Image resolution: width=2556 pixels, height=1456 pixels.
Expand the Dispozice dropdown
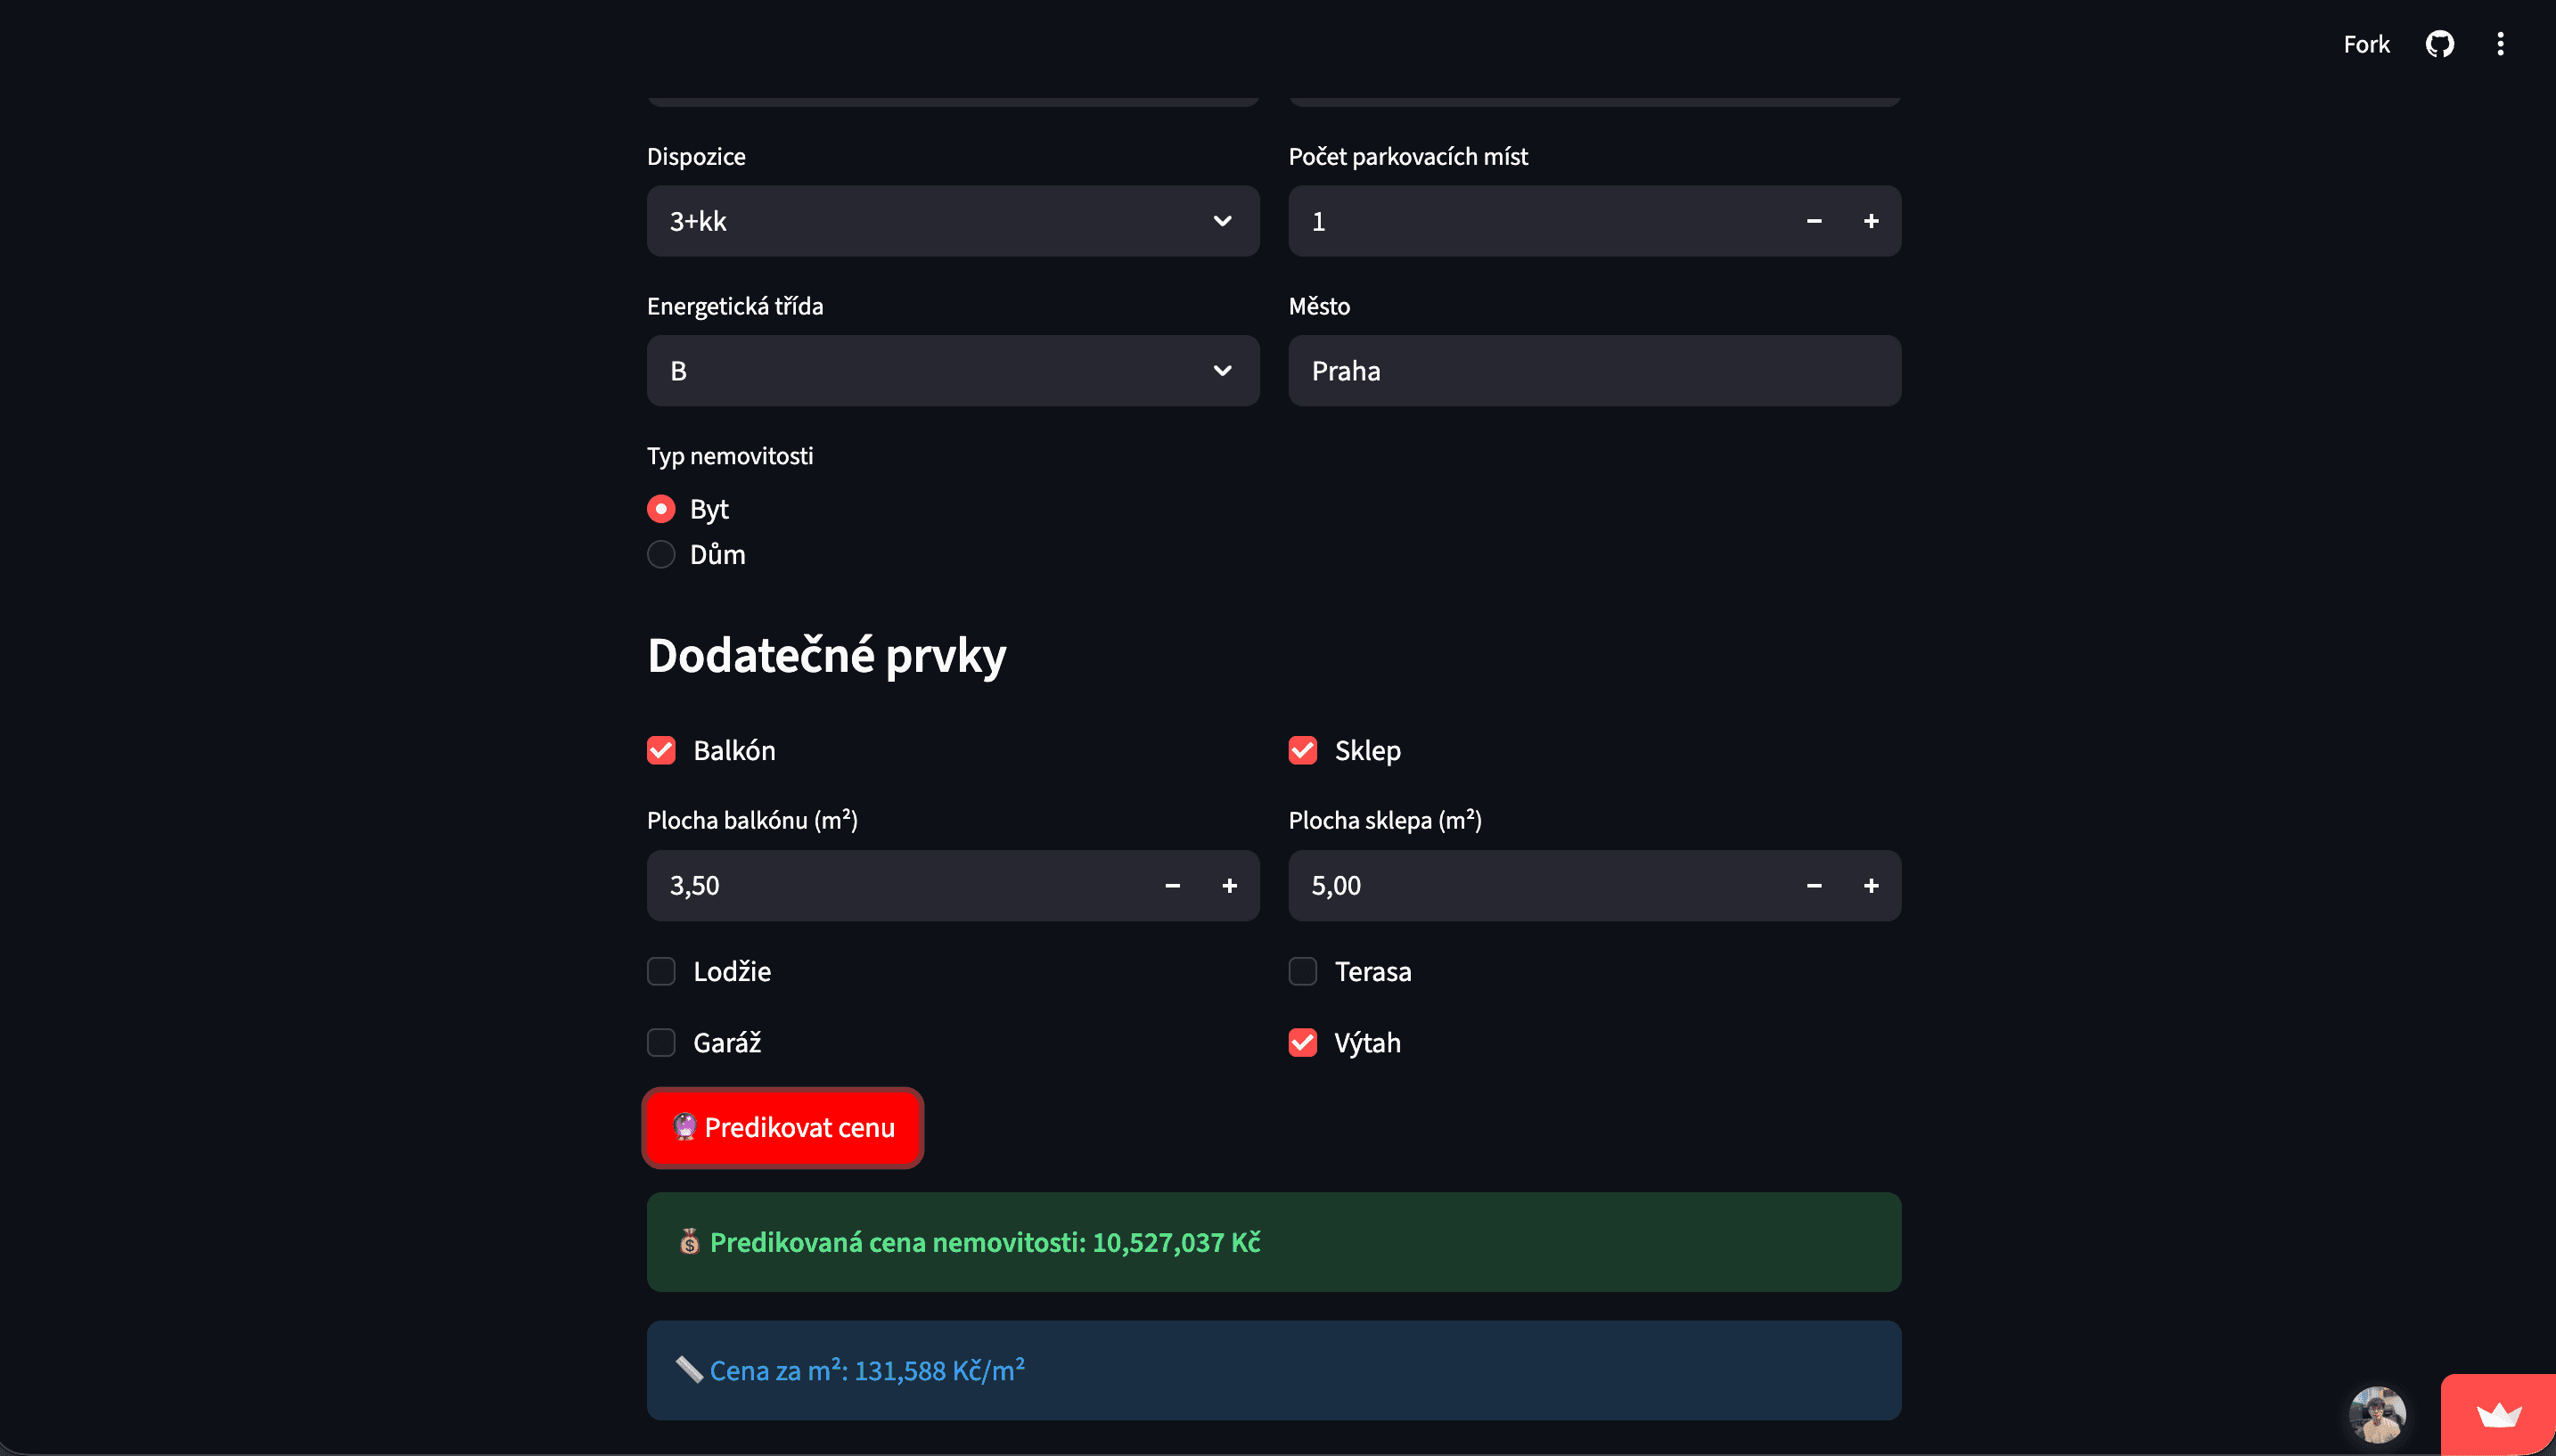click(x=952, y=221)
